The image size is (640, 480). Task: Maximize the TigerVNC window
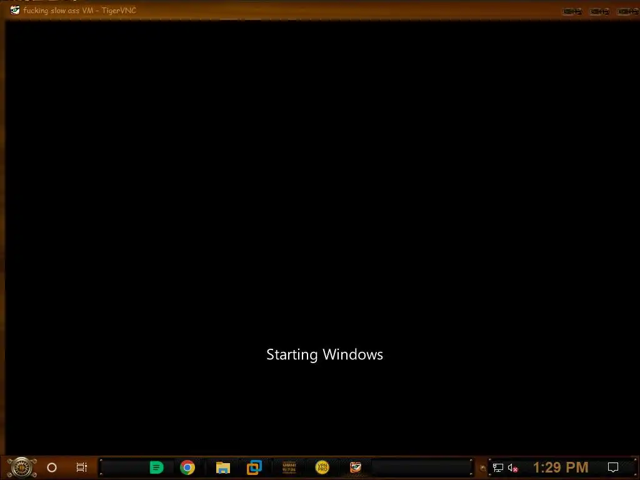[599, 11]
